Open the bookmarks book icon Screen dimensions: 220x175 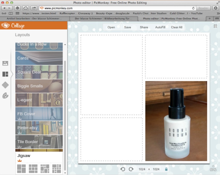(x=11, y=13)
